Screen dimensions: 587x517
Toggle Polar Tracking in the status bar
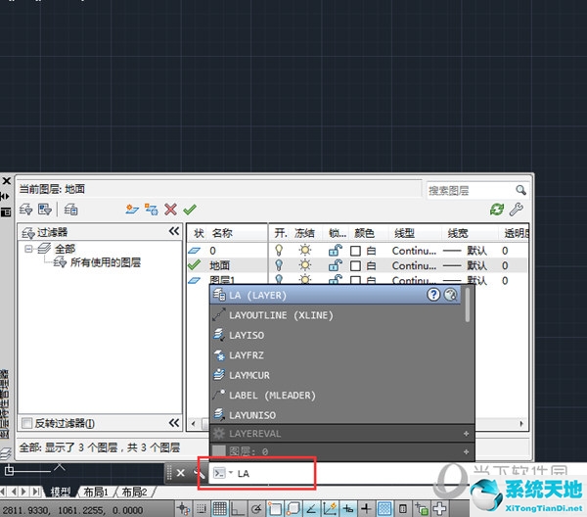(x=256, y=508)
